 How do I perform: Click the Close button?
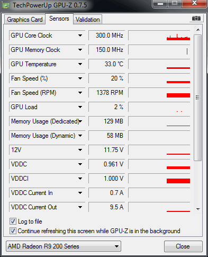pyautogui.click(x=183, y=246)
